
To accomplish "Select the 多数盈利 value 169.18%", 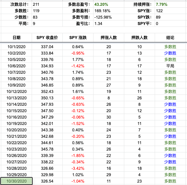I will [x=102, y=11].
